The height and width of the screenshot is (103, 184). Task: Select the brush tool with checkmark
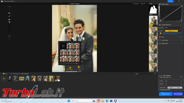(x=10, y=19)
